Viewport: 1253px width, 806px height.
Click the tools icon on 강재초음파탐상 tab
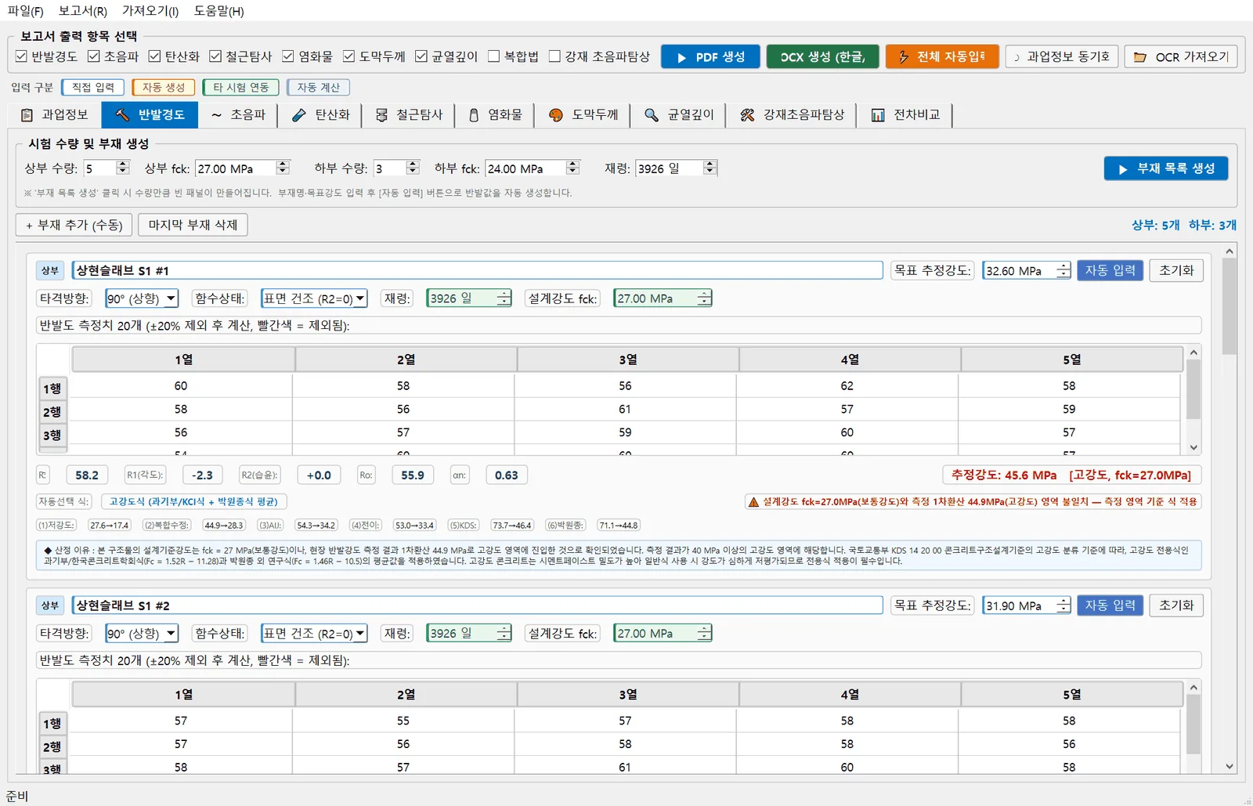pyautogui.click(x=747, y=115)
